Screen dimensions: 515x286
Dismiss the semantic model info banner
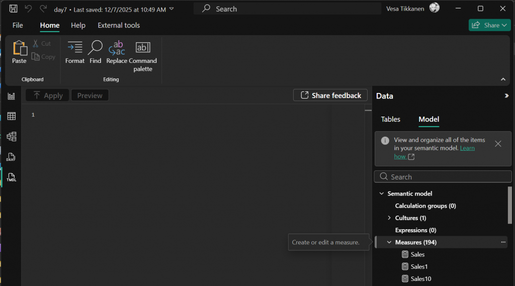point(498,144)
